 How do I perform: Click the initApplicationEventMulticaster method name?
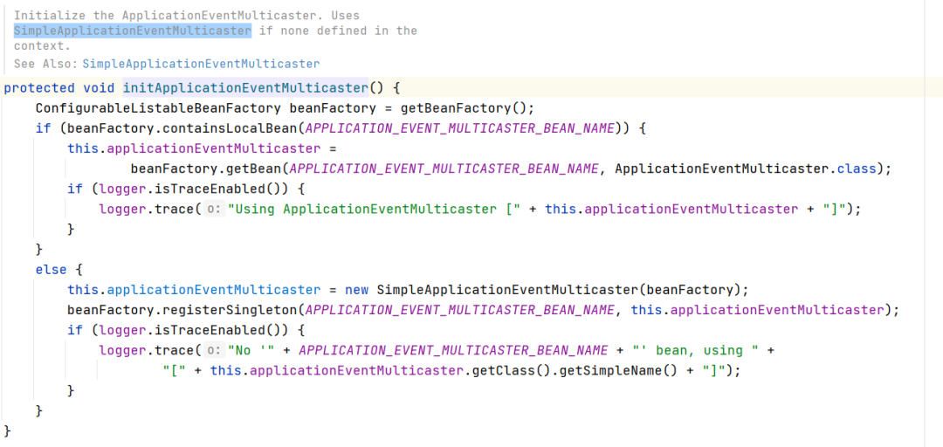pos(245,88)
